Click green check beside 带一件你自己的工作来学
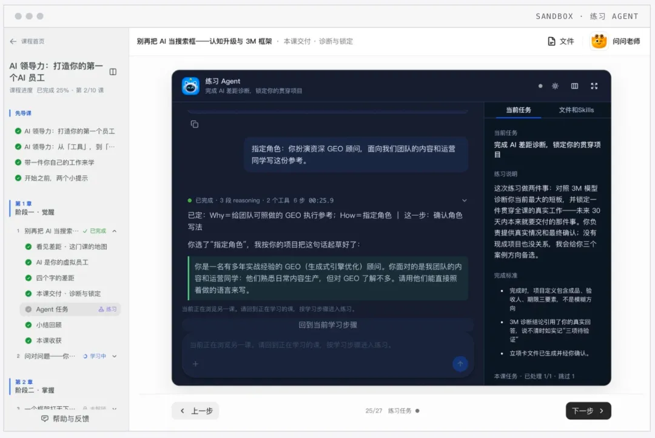 point(18,163)
